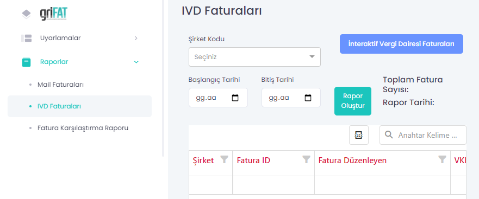Click the layers icon beside griFAT logo

pyautogui.click(x=27, y=14)
